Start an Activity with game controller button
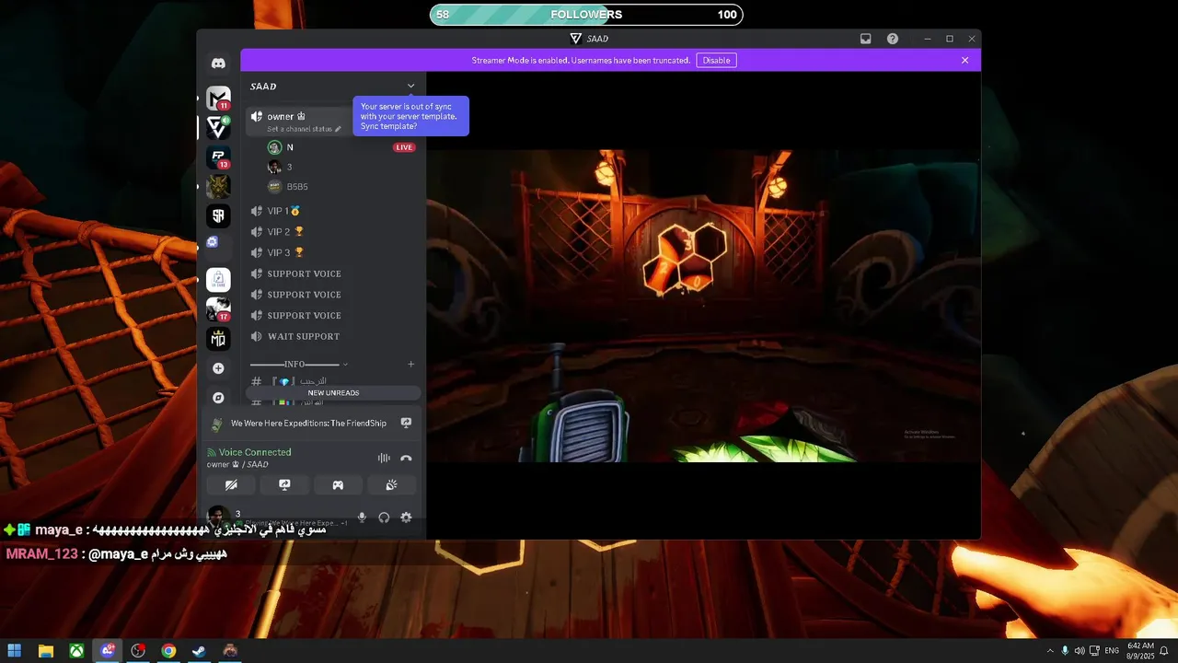Screen dimensions: 1178x663 (x=338, y=484)
